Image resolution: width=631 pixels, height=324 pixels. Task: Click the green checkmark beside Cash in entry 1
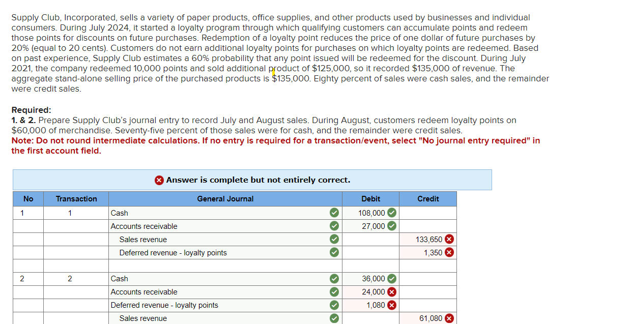click(334, 213)
